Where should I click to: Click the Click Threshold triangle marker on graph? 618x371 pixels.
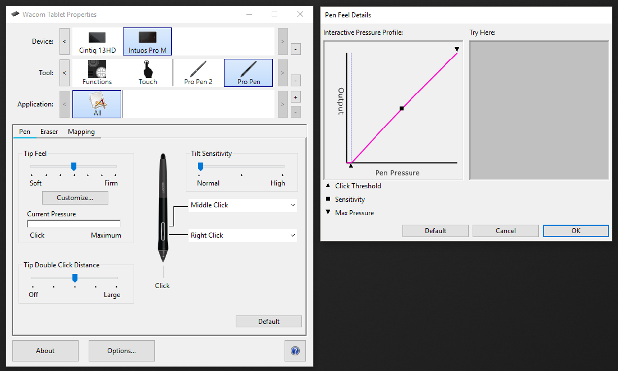click(351, 166)
